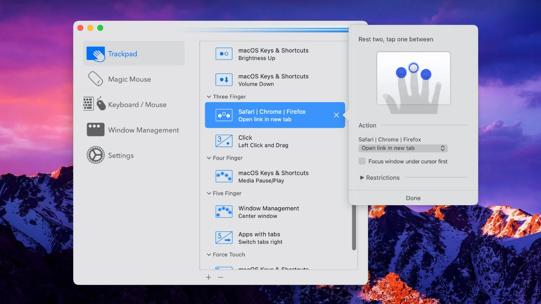Select the Apps with tabs row
Viewport: 541px width, 304px height.
(x=275, y=238)
